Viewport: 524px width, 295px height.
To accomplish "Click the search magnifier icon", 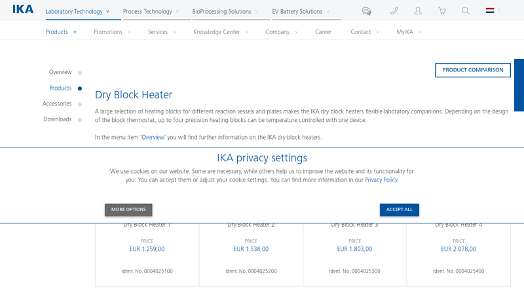I will point(466,11).
